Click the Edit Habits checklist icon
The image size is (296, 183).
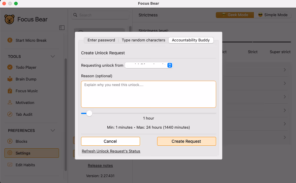point(10,164)
